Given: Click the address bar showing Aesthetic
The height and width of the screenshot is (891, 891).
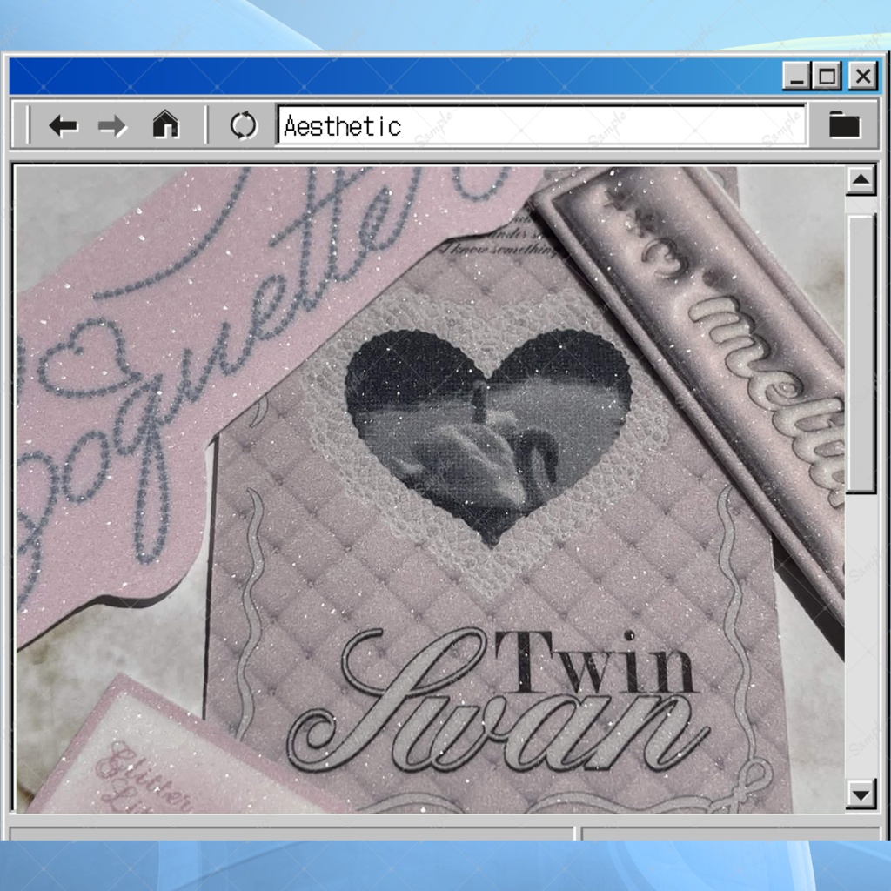Looking at the screenshot, I should [541, 125].
